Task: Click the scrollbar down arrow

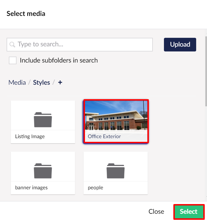Action: tap(206, 197)
